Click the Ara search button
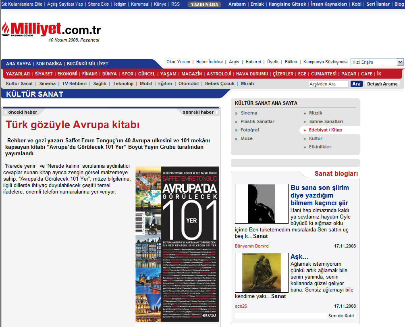Screen dimensions: 405x327 click(x=356, y=84)
